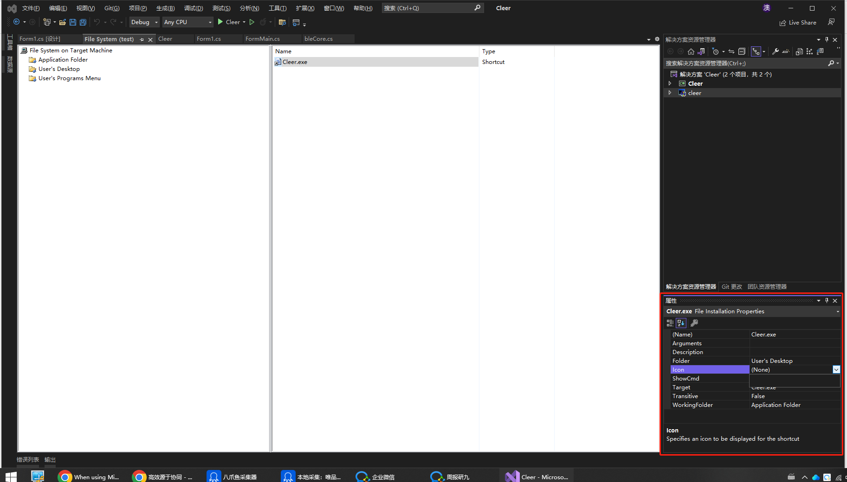
Task: Click Switch Views icon in Solution Explorer
Action: [701, 51]
